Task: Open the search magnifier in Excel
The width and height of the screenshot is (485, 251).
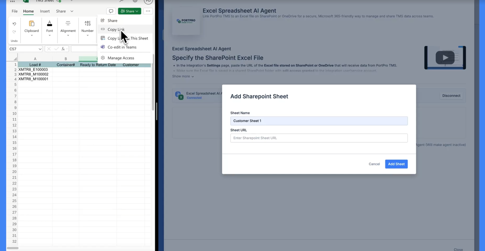Action: (122, 1)
